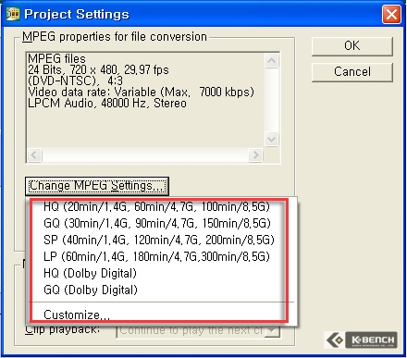Choose HQ (20min/1.4G, 60min/4.7G) preset

156,206
